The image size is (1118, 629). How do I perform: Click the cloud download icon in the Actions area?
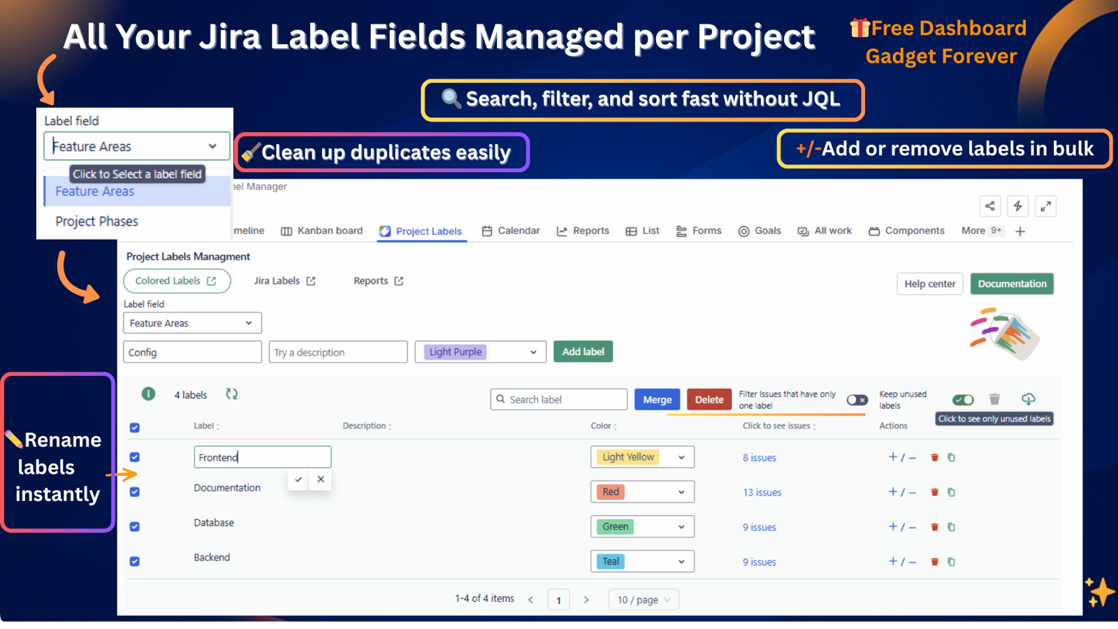click(1028, 400)
